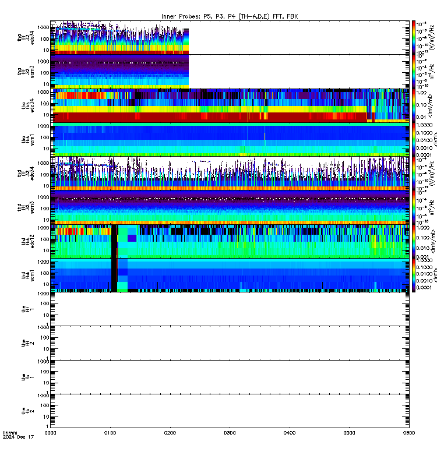Click the 0000 time axis label
Viewport: 437px width, 466px height.
coord(50,433)
